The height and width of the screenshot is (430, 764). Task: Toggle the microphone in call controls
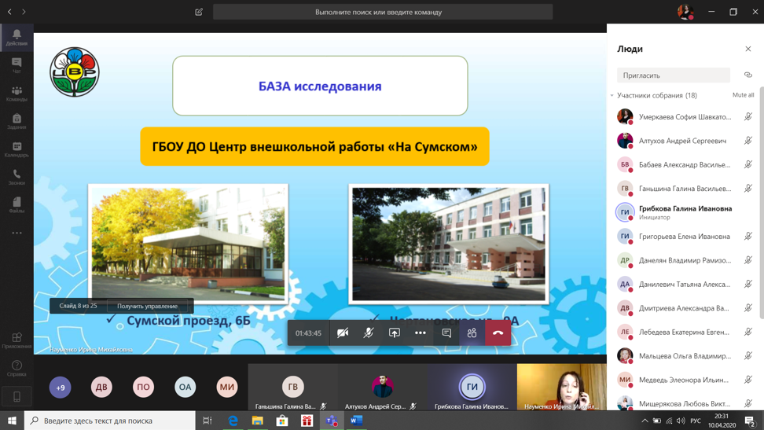369,333
